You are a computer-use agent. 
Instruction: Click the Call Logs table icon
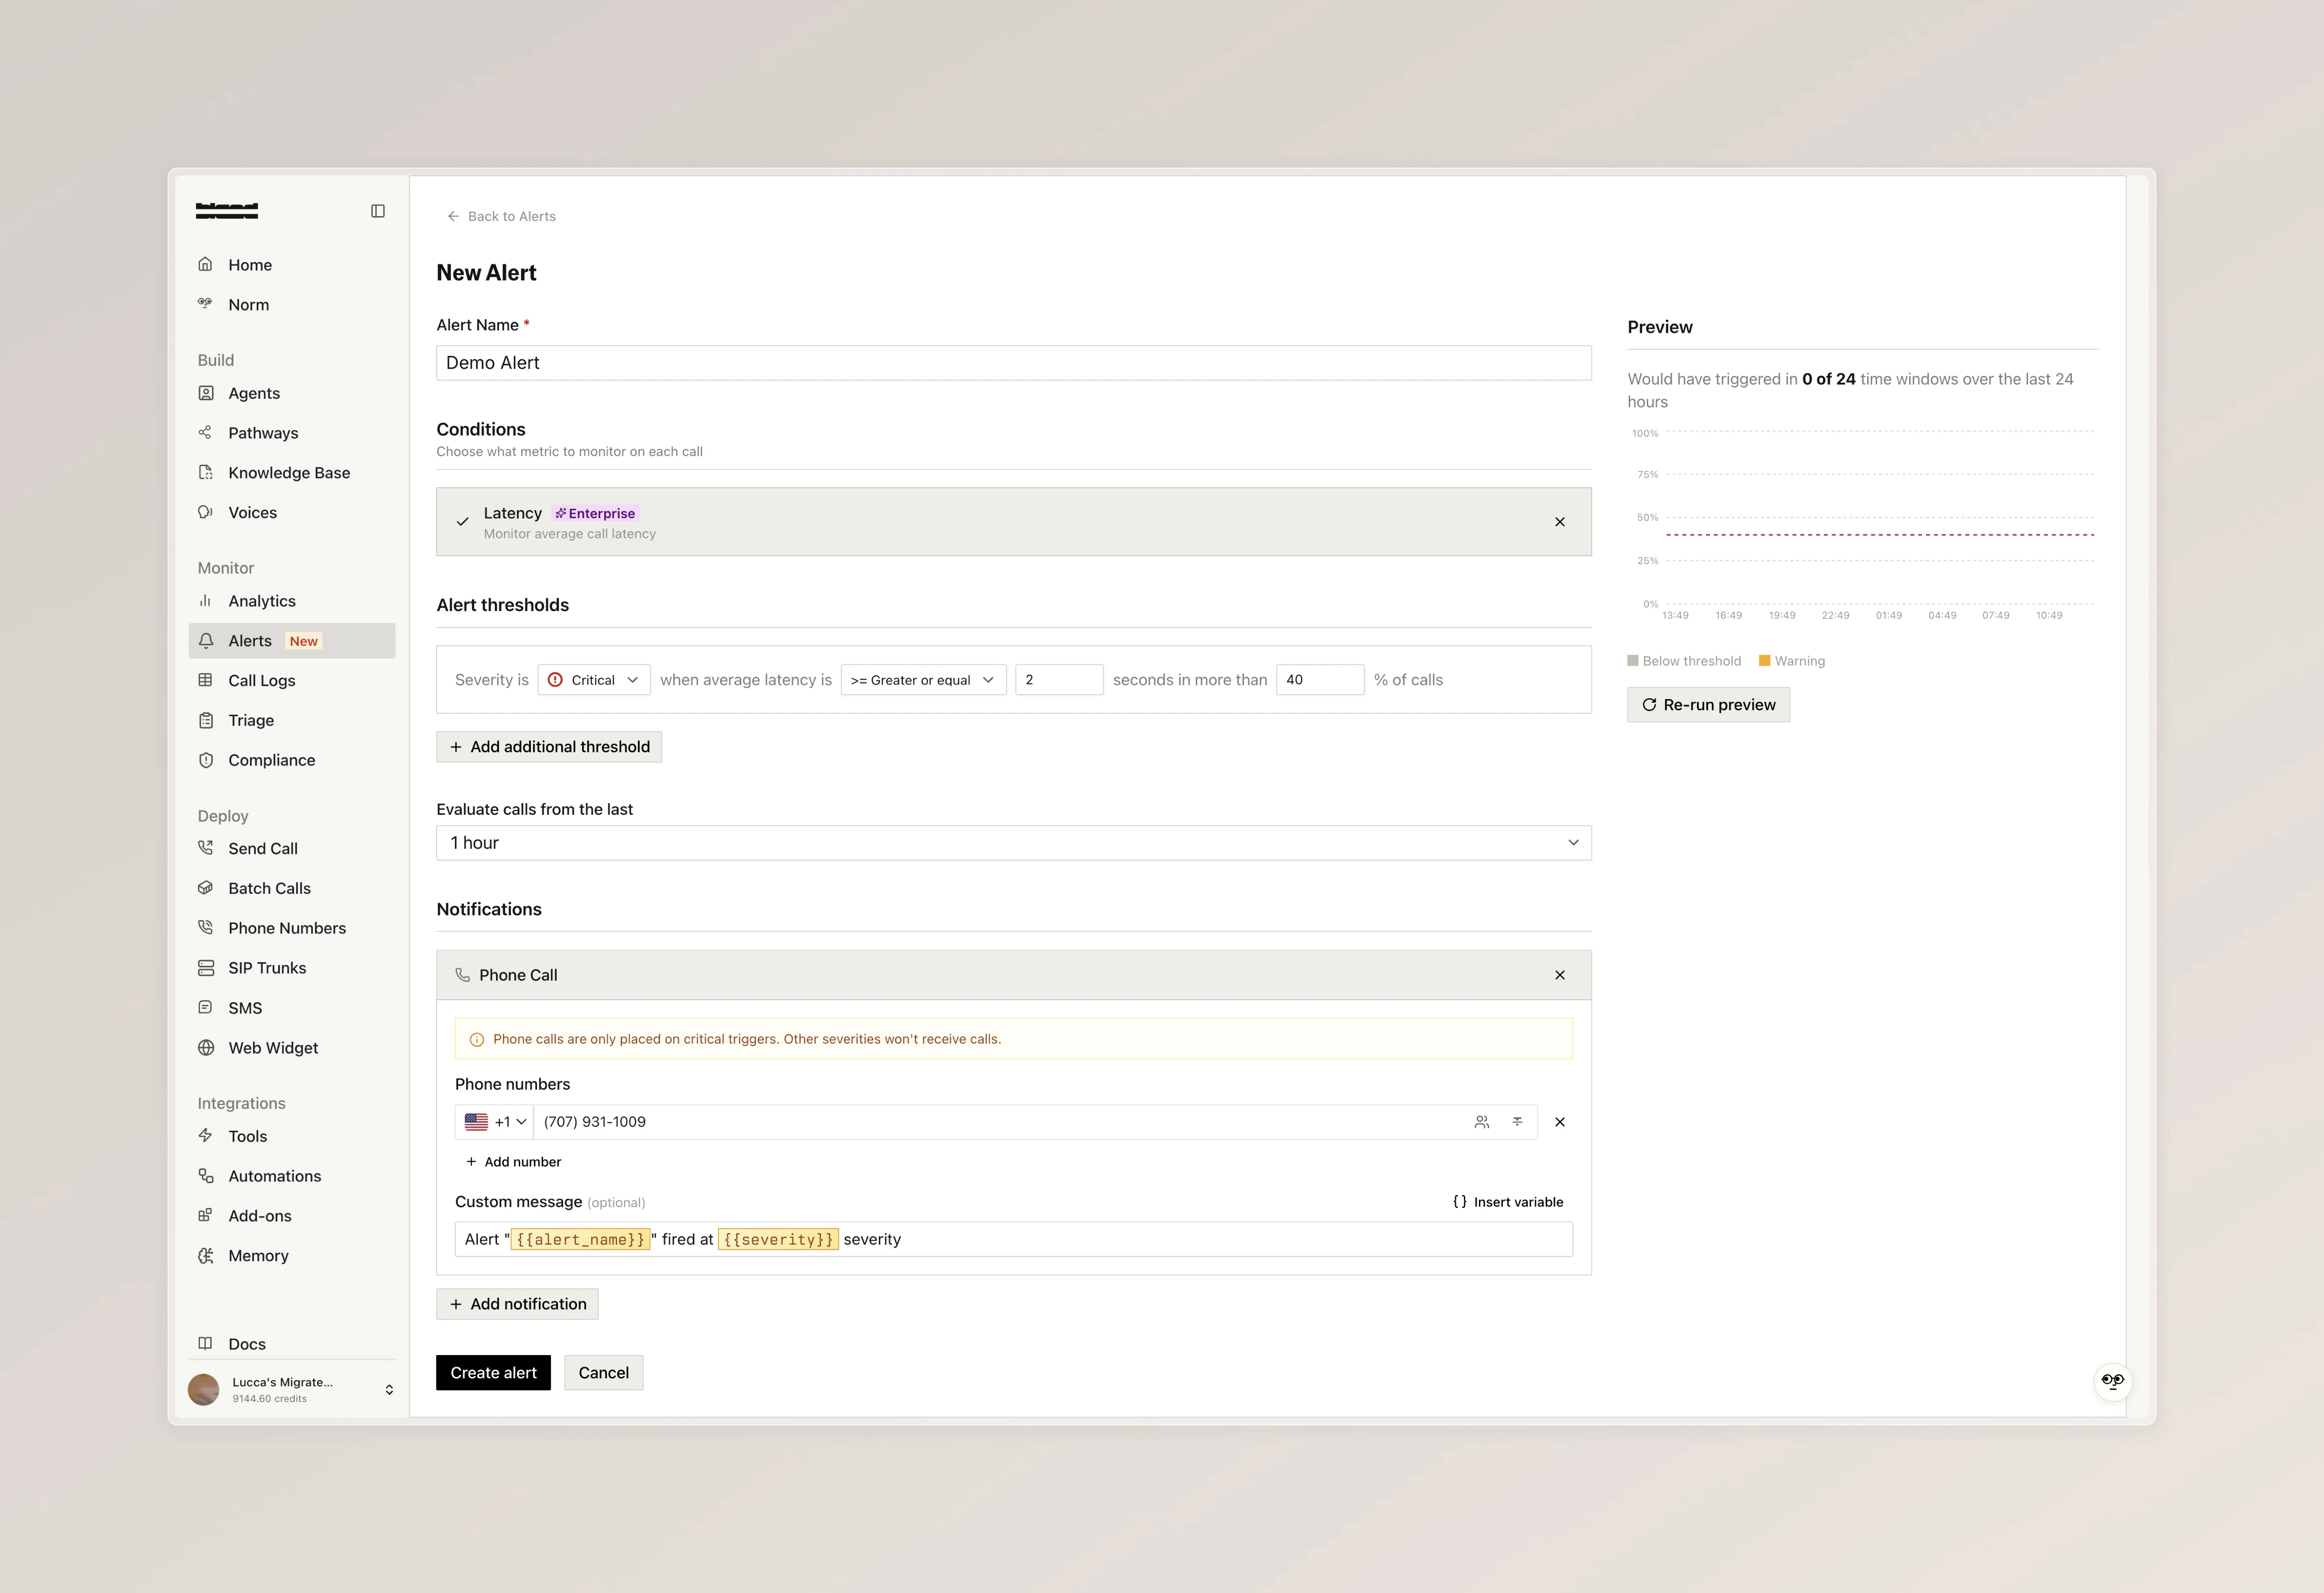206,680
